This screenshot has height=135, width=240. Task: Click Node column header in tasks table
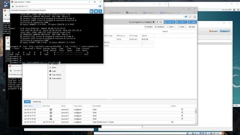pos(66,106)
